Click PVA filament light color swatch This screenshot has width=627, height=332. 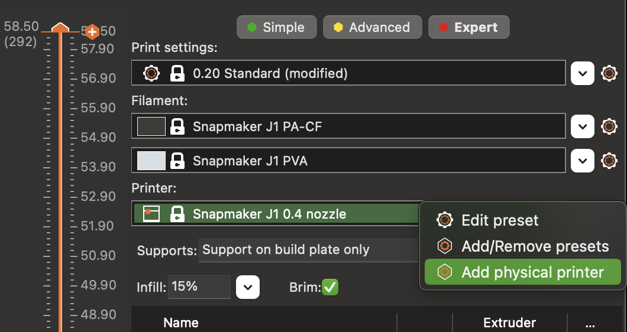tap(151, 161)
